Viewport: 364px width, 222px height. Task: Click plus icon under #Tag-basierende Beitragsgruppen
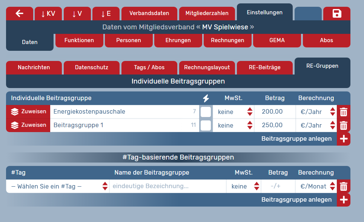pyautogui.click(x=344, y=200)
